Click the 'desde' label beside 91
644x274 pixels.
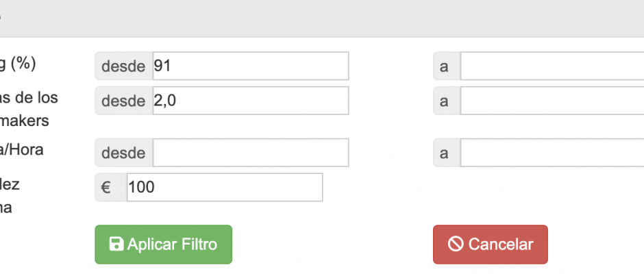coord(123,66)
